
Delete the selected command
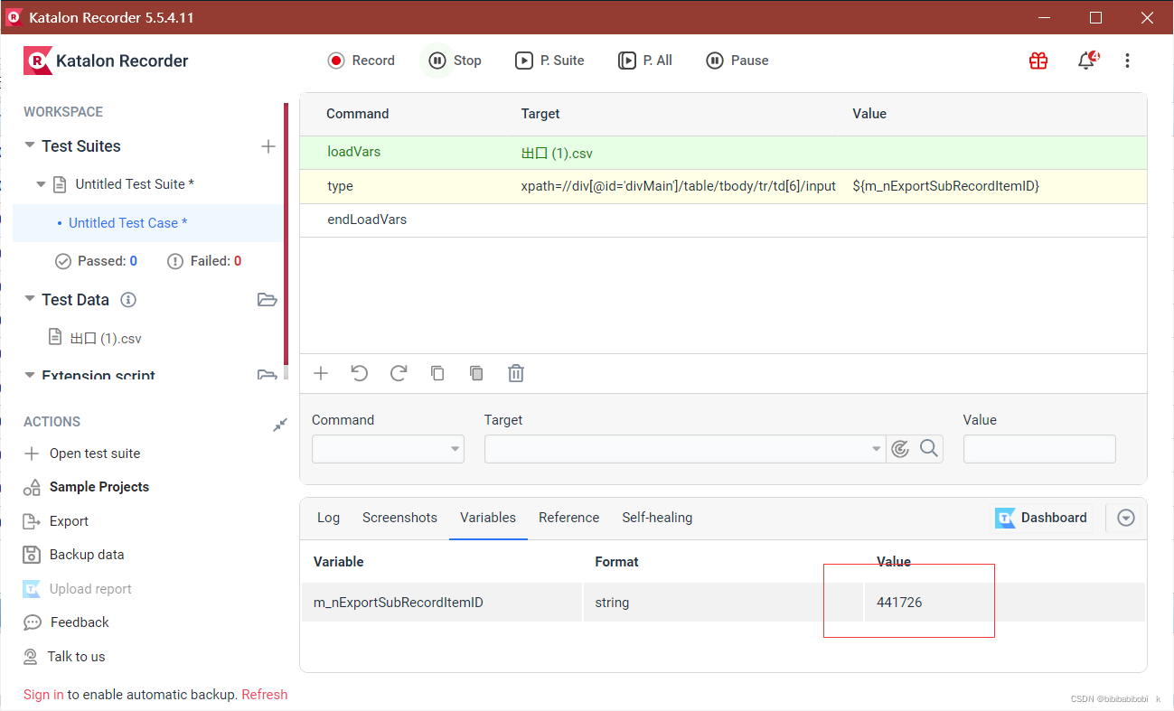coord(516,373)
